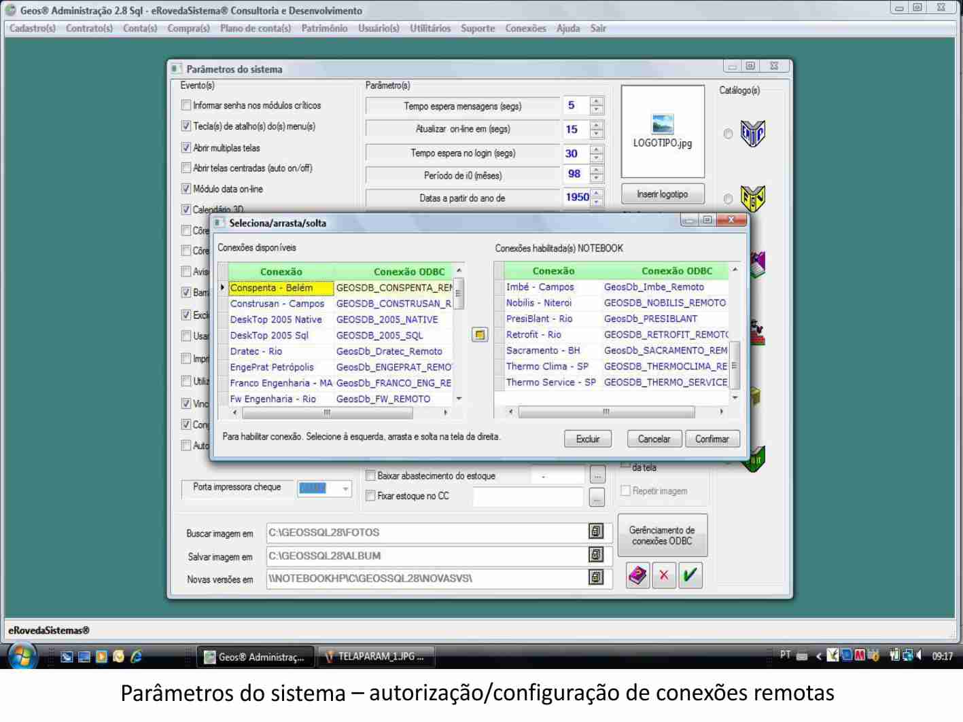Select Thermo Service - SP enabled connection
Screen dimensions: 963x722
pyautogui.click(x=616, y=382)
